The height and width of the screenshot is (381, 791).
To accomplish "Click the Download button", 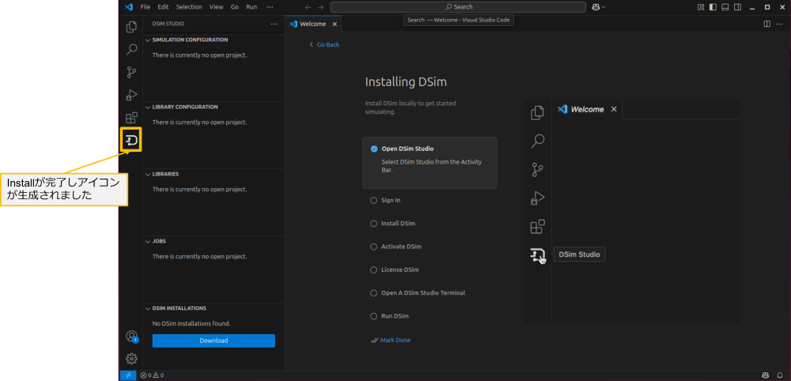I will tap(214, 341).
